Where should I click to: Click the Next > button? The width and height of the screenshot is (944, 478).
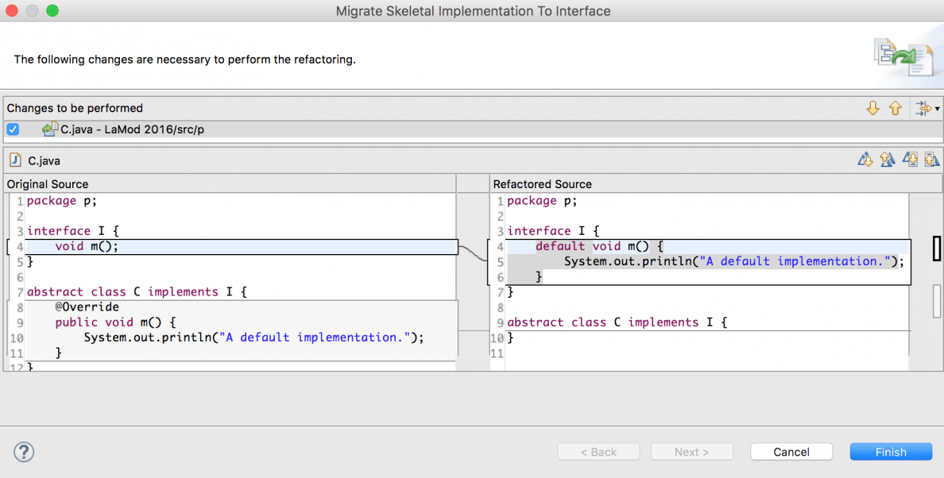692,452
